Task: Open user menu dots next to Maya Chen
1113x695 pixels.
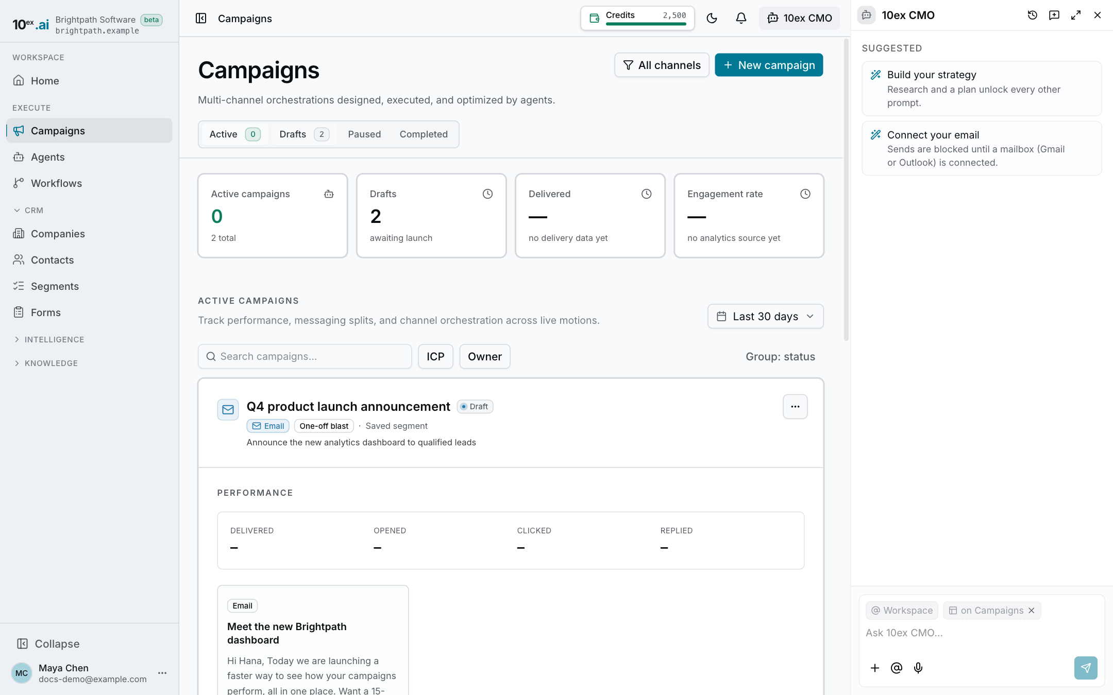Action: tap(162, 673)
